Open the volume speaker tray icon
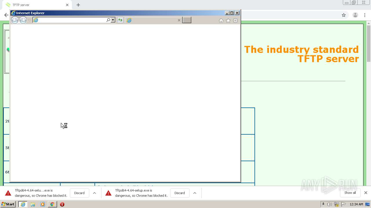Image resolution: width=371 pixels, height=208 pixels. [x=330, y=204]
